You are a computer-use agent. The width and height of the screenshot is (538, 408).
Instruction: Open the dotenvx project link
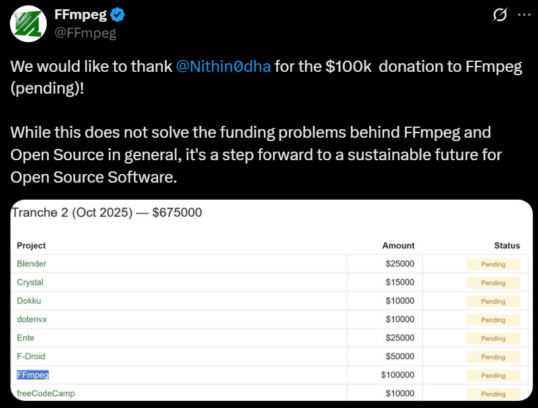[32, 319]
